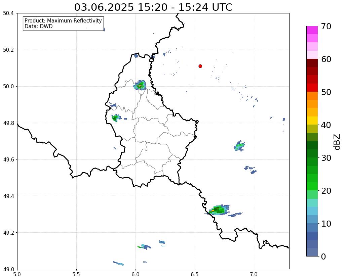Click the colorbar tick label 40
Viewport: 344px width, 280px height.
326,125
